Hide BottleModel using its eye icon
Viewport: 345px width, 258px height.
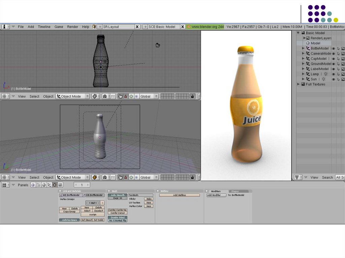pyautogui.click(x=334, y=48)
